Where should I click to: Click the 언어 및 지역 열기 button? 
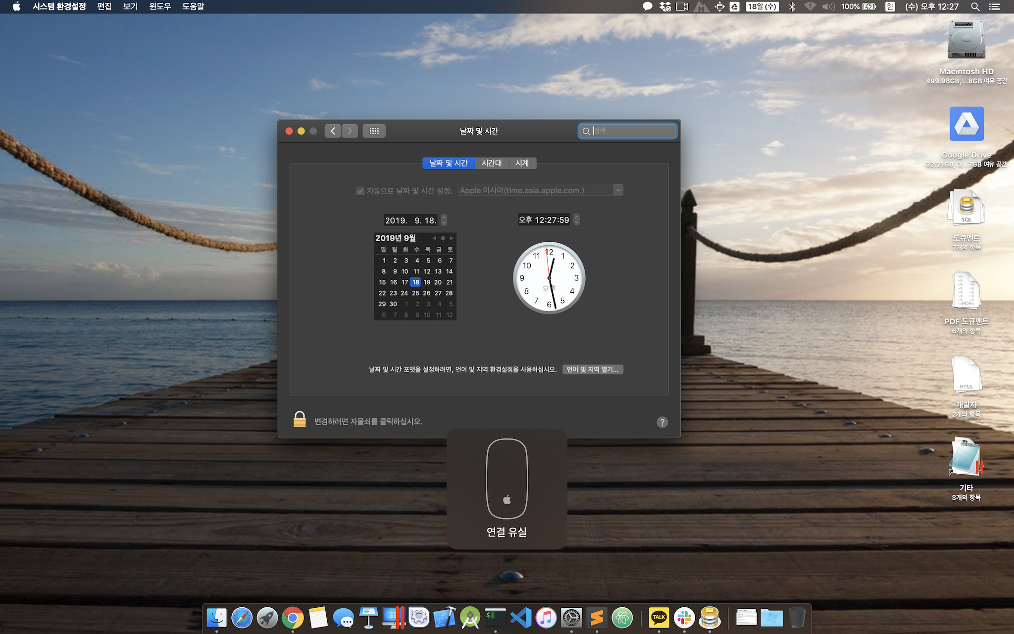[x=593, y=370]
